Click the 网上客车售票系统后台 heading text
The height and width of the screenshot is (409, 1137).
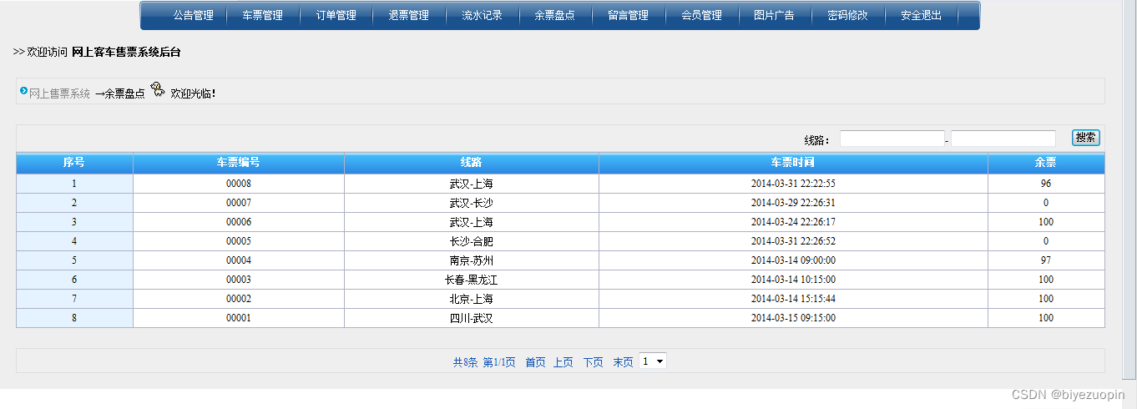126,52
